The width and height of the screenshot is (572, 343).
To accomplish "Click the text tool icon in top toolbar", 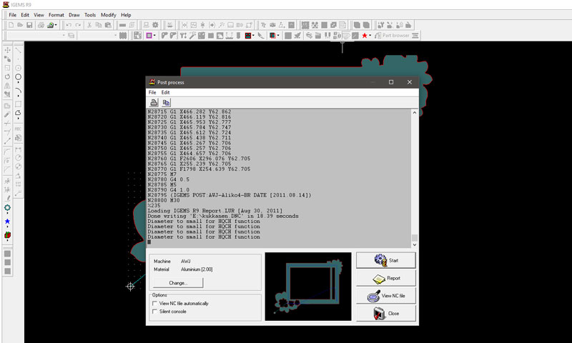I will click(263, 25).
